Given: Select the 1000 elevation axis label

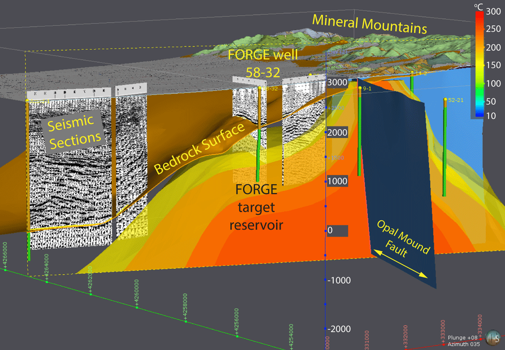Looking at the screenshot, I should coord(338,182).
